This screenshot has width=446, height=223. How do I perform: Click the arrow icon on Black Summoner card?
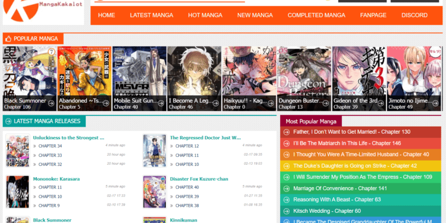pos(51,103)
